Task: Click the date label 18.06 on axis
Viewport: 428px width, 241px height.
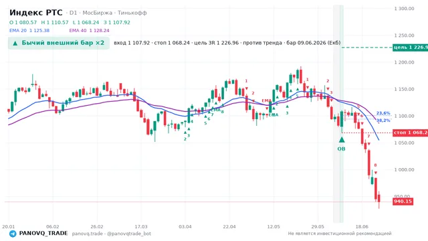Action: coord(362,226)
